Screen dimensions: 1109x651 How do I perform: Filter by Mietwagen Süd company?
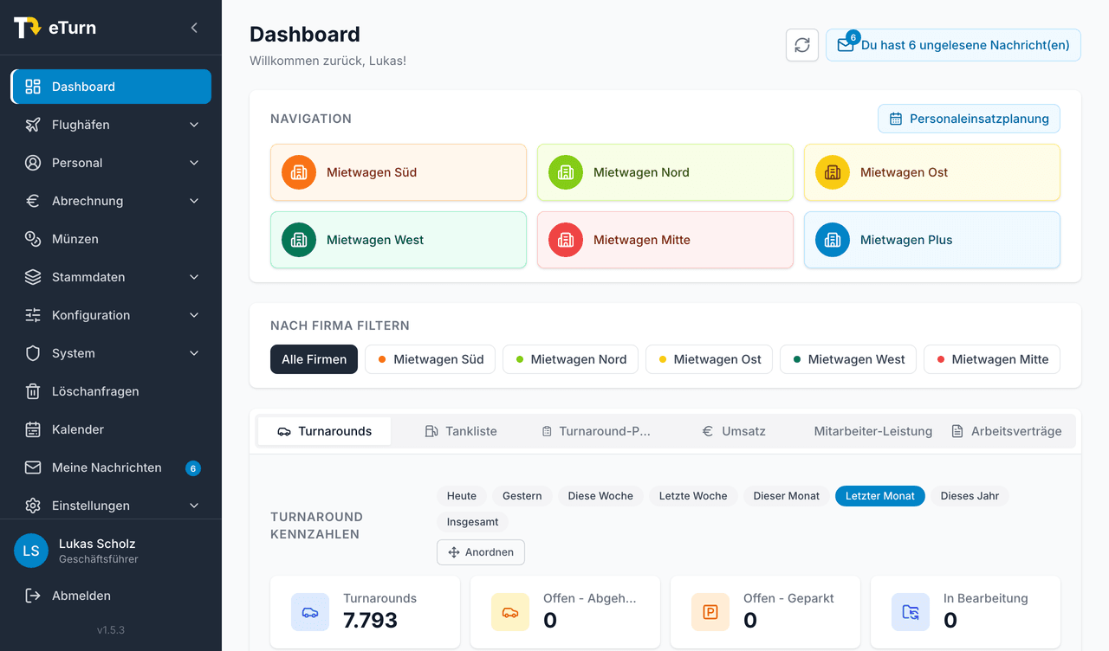[431, 359]
